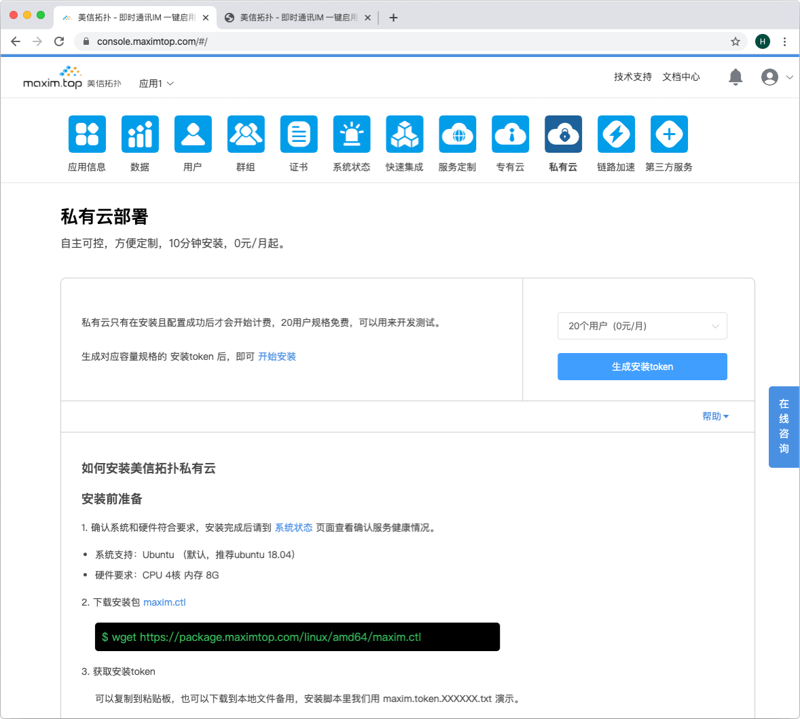Open the user account avatar
Viewport: 800px width, 719px height.
pos(770,77)
